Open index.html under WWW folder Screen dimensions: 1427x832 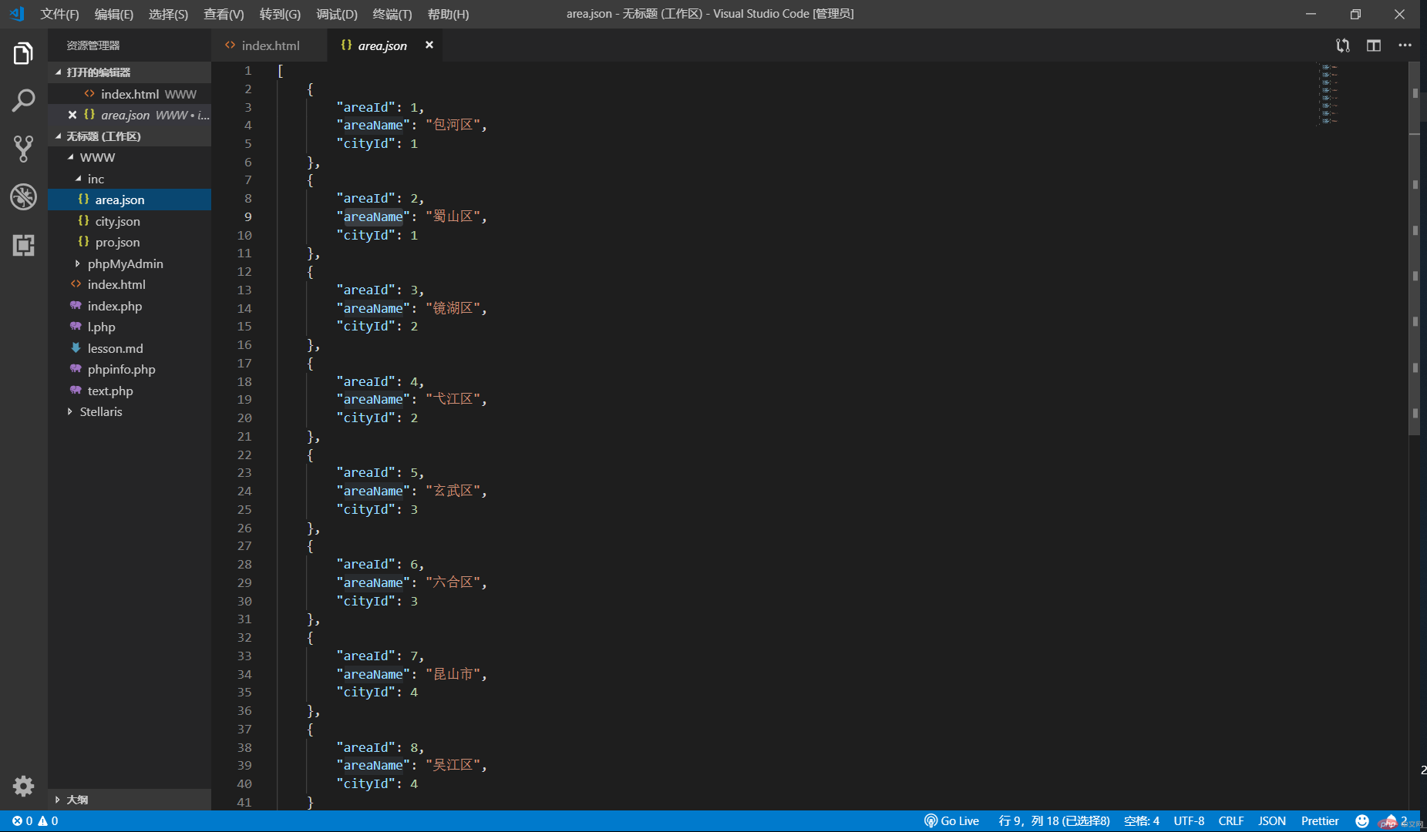[130, 284]
